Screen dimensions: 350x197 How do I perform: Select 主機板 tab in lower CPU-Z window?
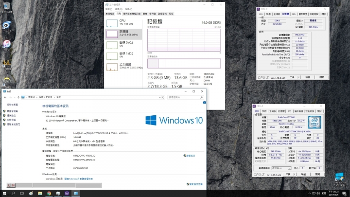click(x=273, y=111)
